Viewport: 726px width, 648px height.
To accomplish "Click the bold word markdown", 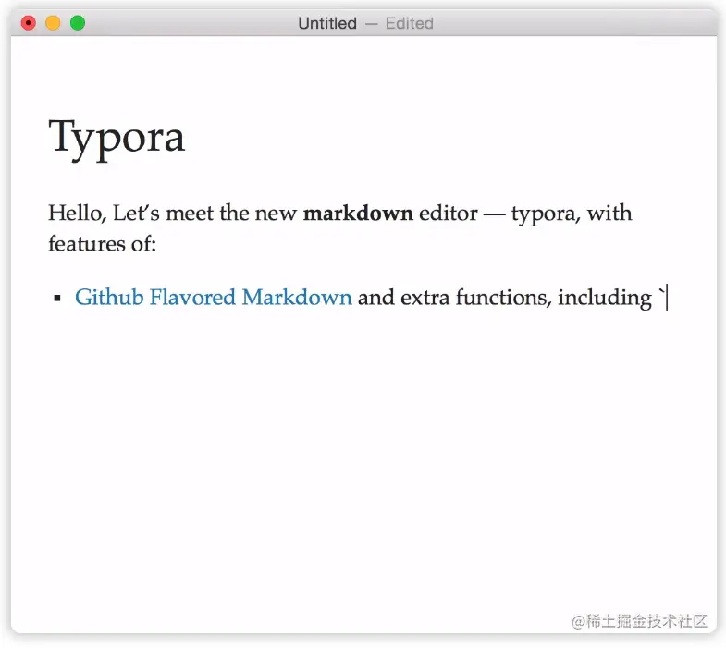I will pos(358,214).
